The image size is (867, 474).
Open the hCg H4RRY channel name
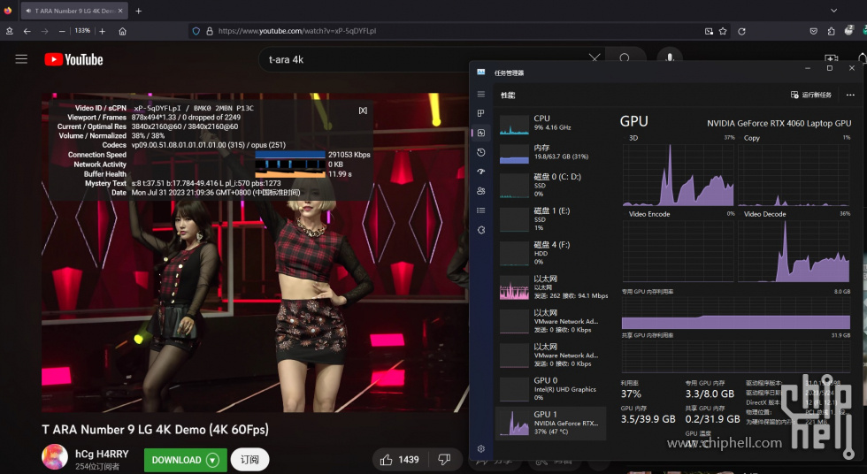pyautogui.click(x=102, y=455)
